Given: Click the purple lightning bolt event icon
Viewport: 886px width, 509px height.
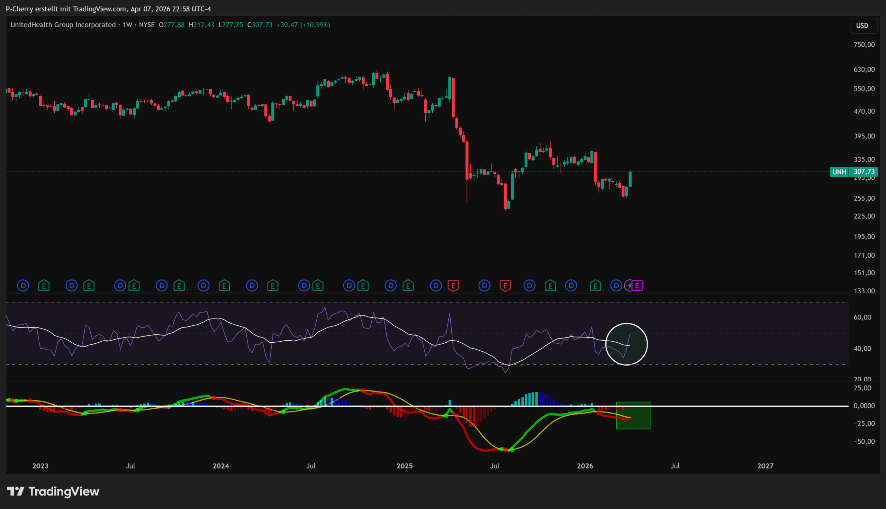Looking at the screenshot, I should [629, 286].
